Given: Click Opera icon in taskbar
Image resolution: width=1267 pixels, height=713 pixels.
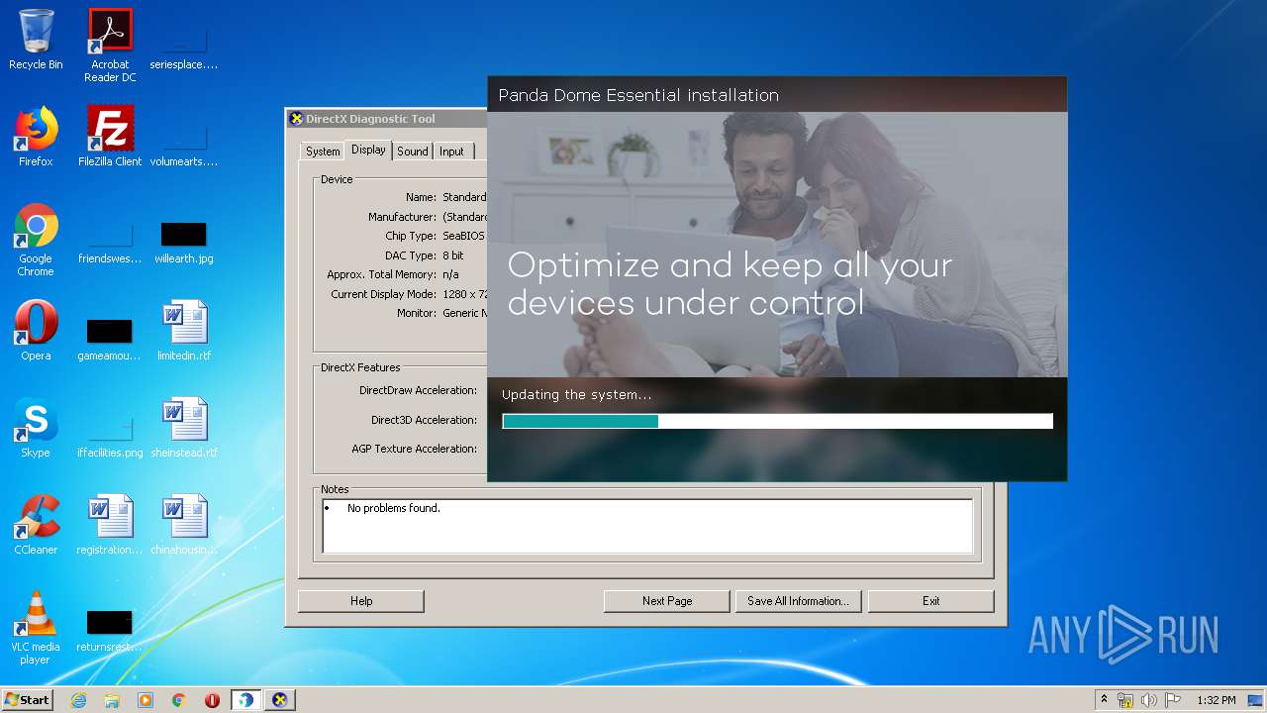Looking at the screenshot, I should pyautogui.click(x=212, y=700).
